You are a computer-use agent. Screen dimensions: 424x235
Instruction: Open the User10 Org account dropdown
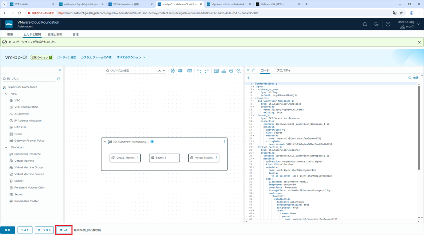click(x=408, y=24)
